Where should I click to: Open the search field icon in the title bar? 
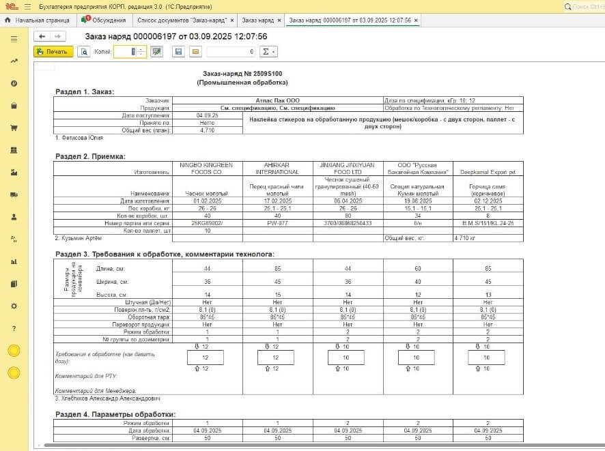(567, 7)
